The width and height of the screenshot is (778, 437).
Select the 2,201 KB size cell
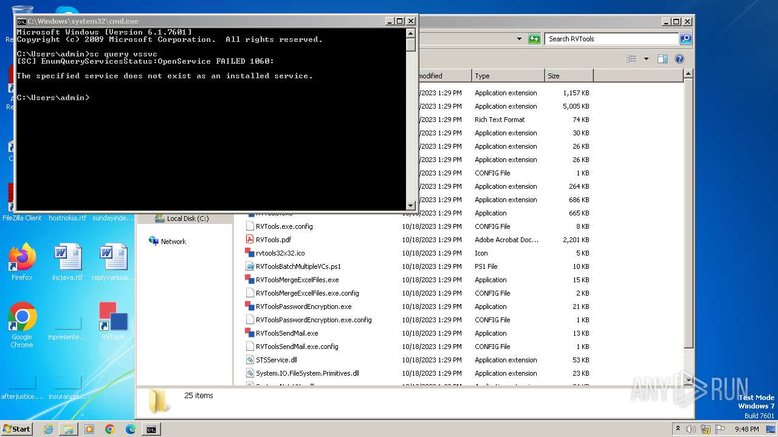click(576, 240)
